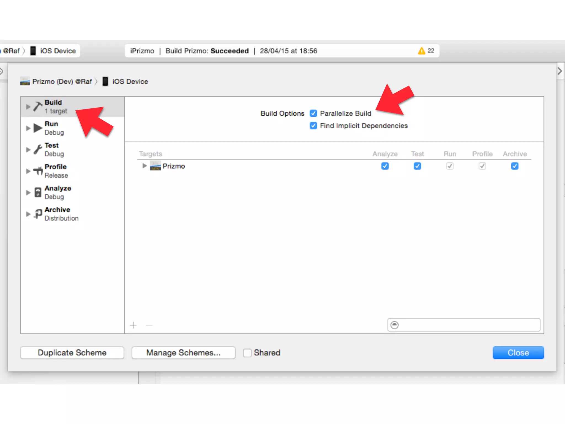Click the Profile instrument icon
This screenshot has height=424, width=565.
point(38,171)
